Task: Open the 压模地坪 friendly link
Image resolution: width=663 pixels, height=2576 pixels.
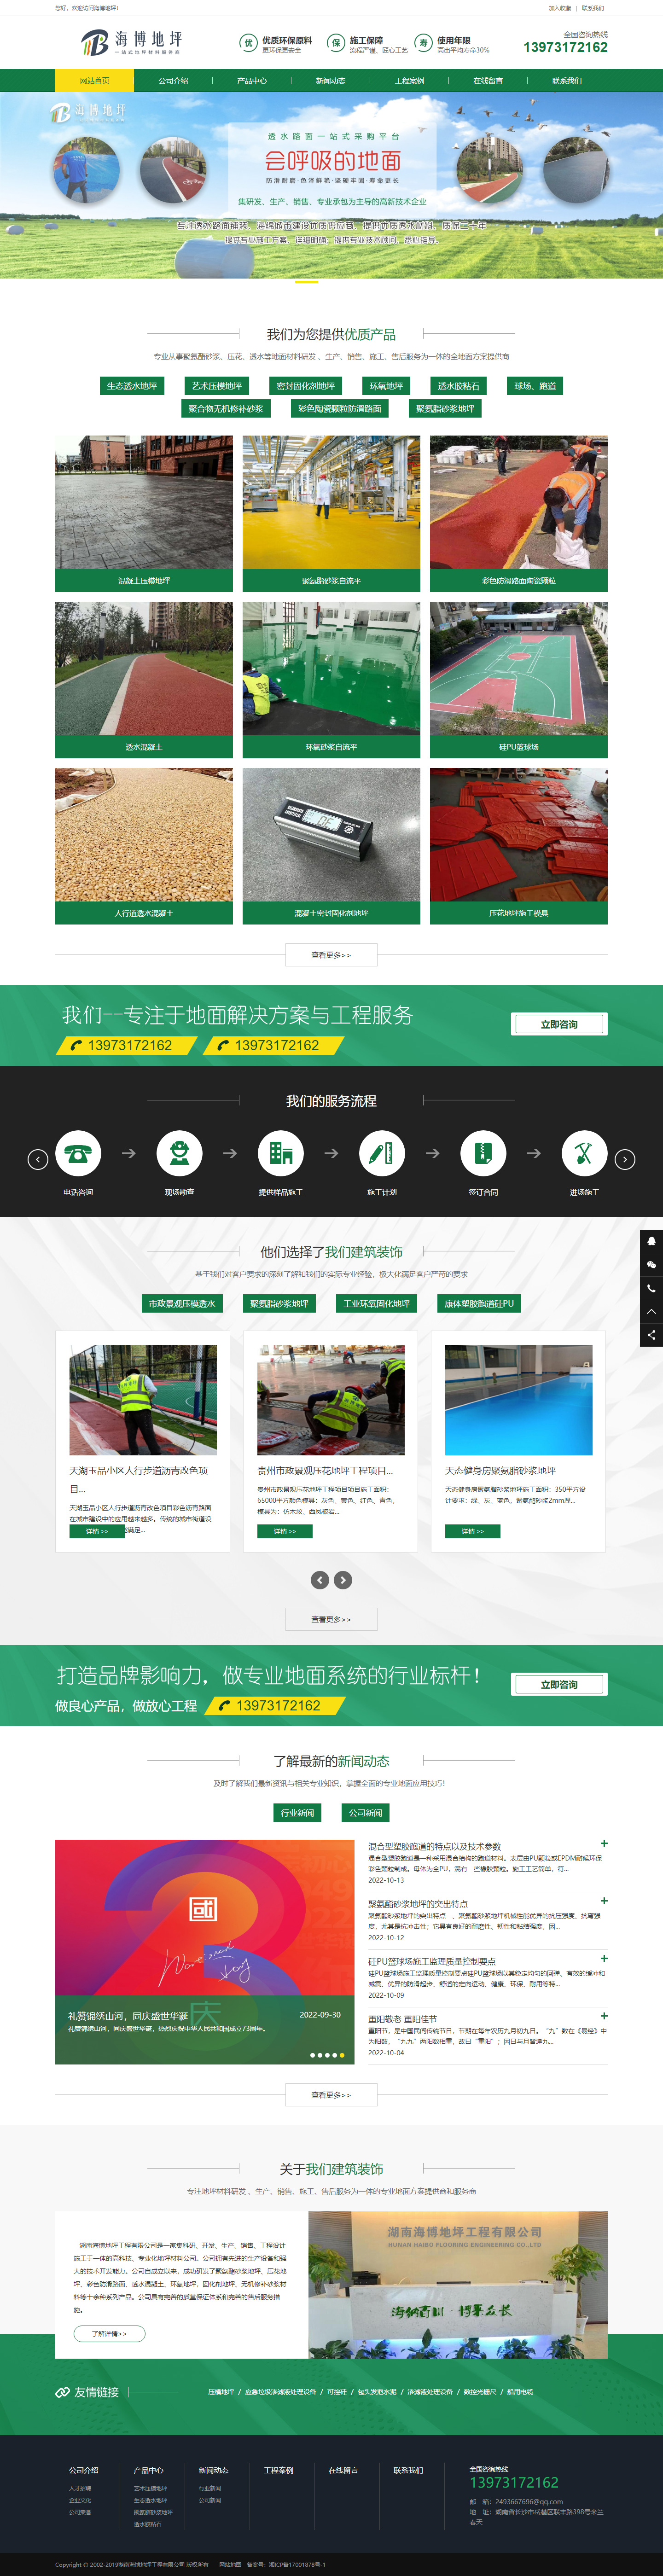Action: tap(221, 2392)
